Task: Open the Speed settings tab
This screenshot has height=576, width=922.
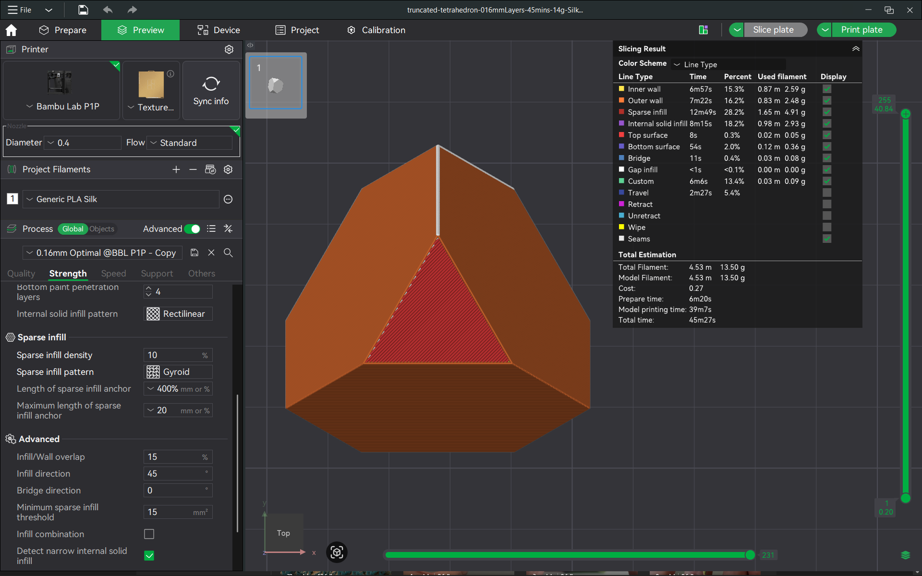Action: (x=113, y=273)
